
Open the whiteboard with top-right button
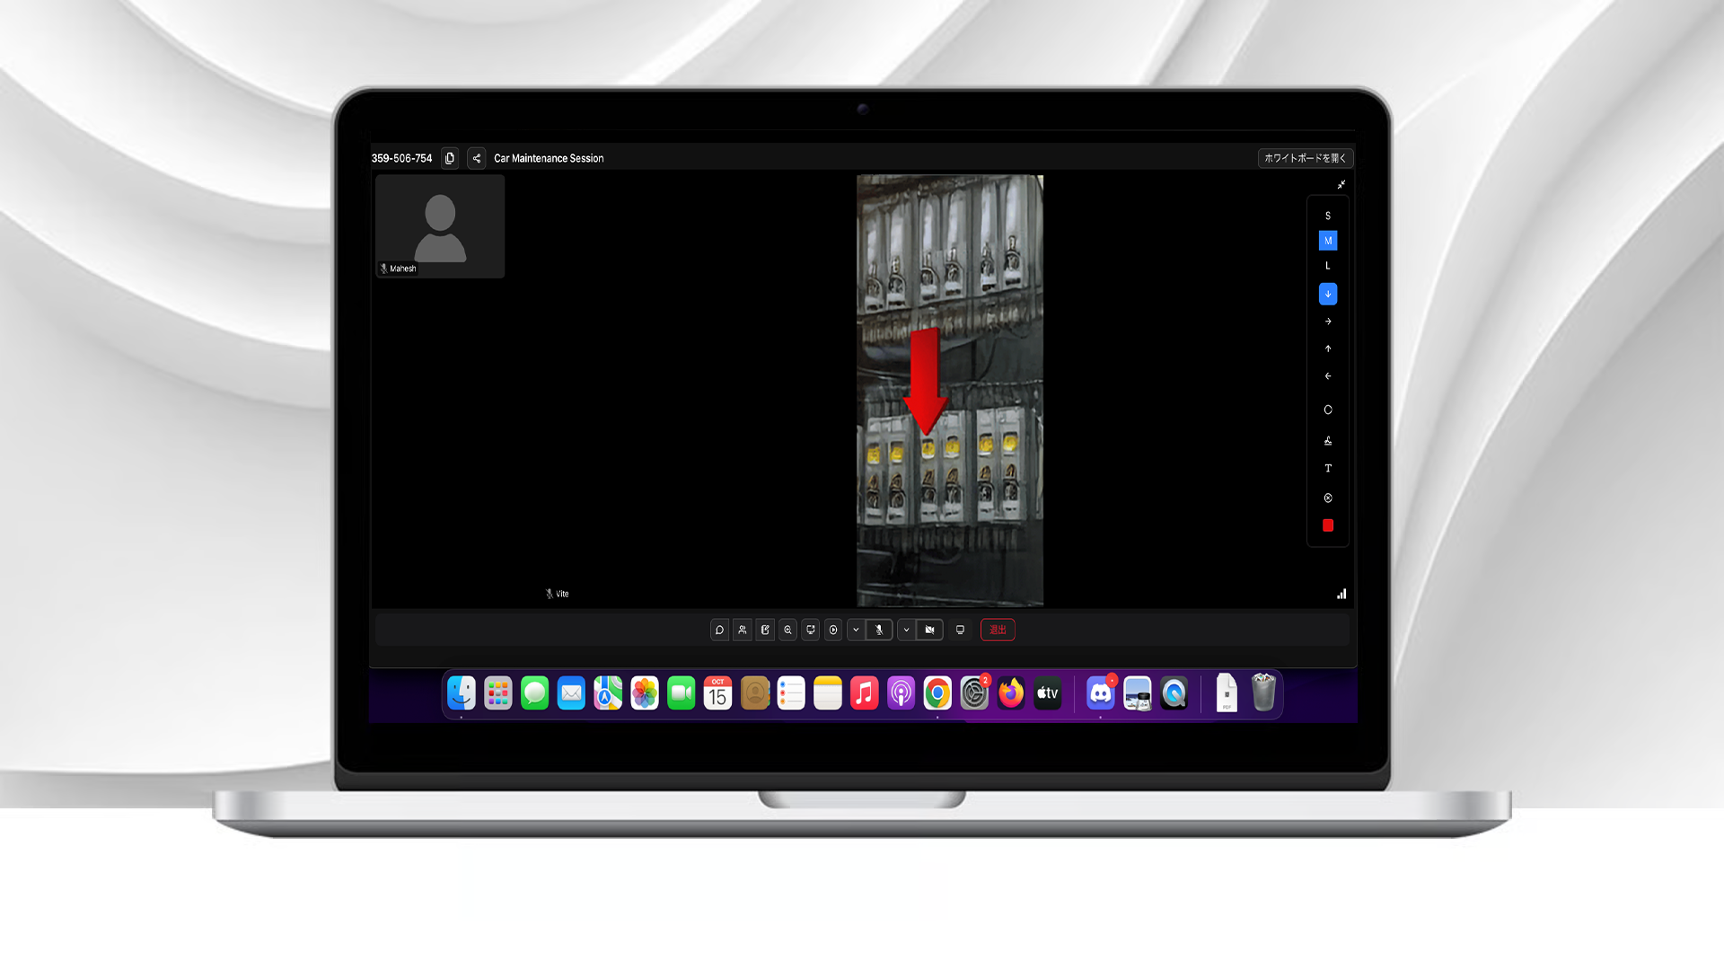point(1305,158)
